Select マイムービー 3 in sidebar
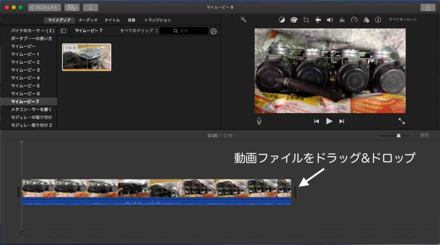This screenshot has height=245, width=440. point(25,70)
